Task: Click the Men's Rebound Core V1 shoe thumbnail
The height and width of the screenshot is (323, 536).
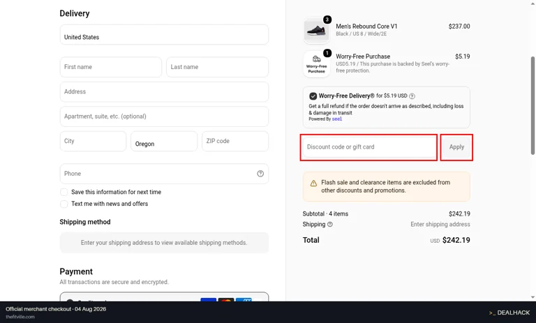Action: click(317, 31)
